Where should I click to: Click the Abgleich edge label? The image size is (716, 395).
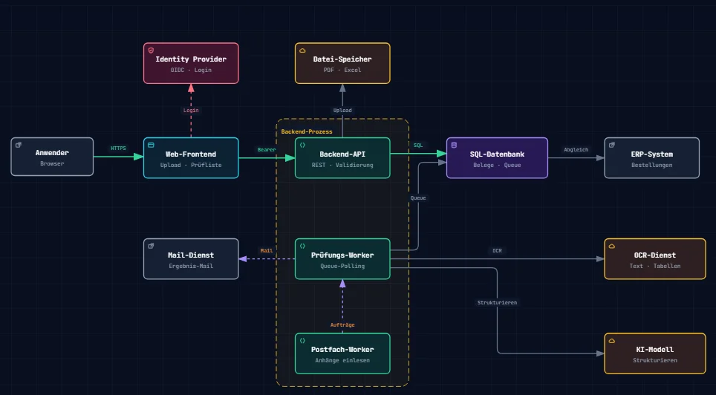[x=576, y=150]
